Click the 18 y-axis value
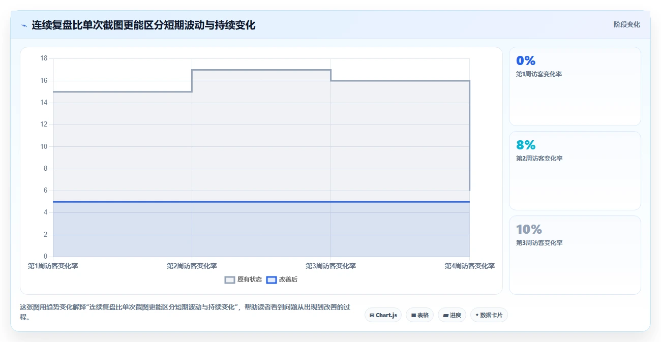This screenshot has width=661, height=342. [44, 58]
